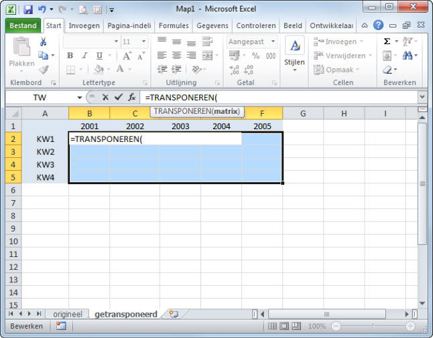Toggle Underline formatting
This screenshot has width=433, height=338.
click(99, 56)
